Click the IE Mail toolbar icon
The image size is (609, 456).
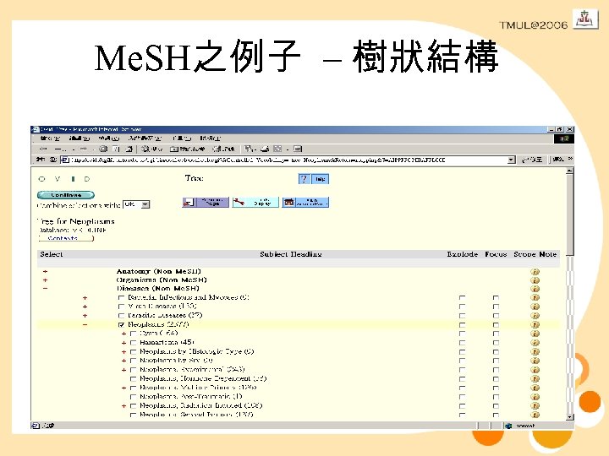(x=249, y=149)
